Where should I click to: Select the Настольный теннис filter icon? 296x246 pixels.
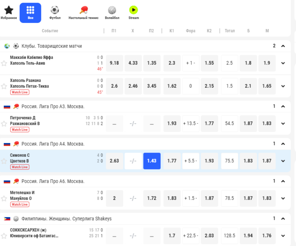tap(83, 10)
